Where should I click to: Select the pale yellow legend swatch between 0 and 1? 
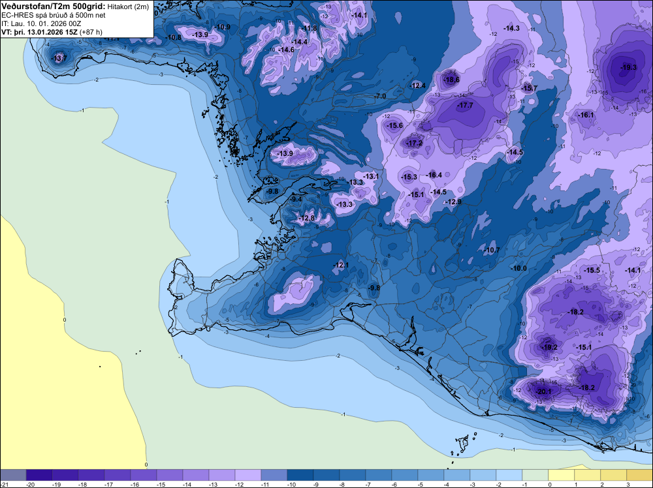(562, 475)
